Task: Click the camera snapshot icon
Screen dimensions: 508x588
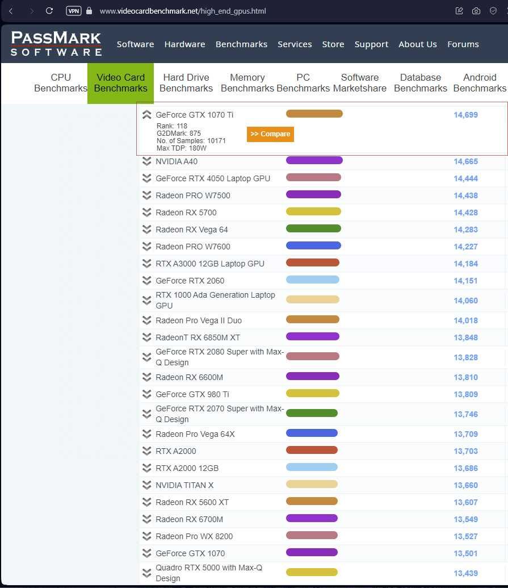Action: (x=476, y=11)
